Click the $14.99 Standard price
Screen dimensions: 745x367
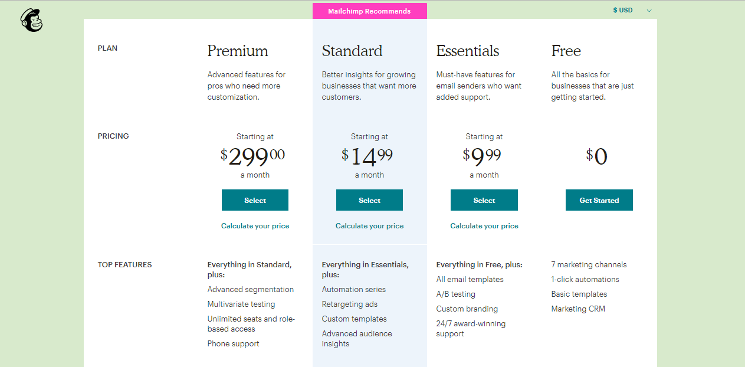pos(367,157)
